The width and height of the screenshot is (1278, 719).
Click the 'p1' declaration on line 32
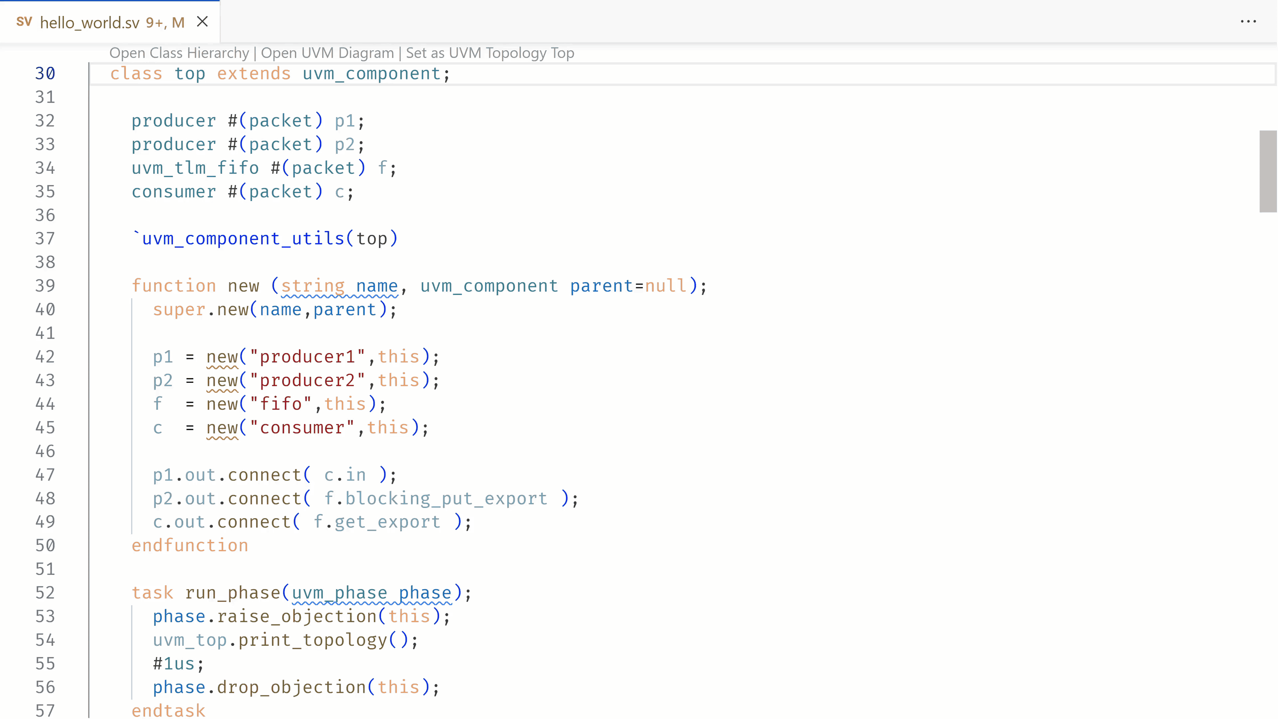345,121
